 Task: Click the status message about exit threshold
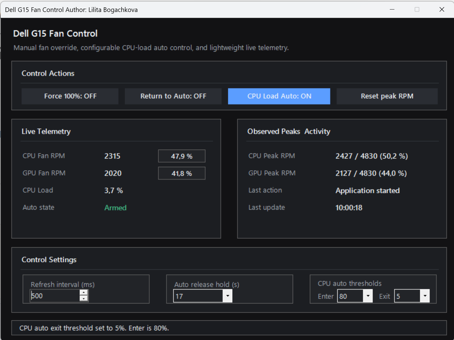click(x=94, y=328)
